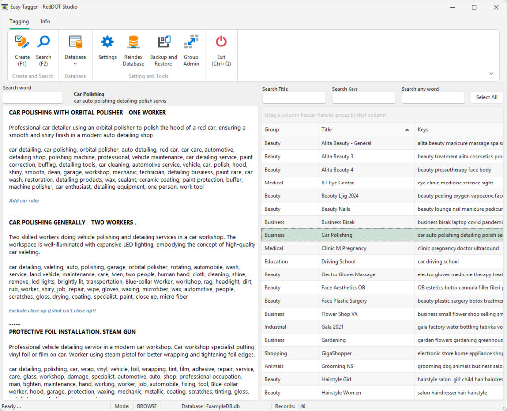The image size is (507, 411).
Task: Select the Tagging ribbon tab
Action: [19, 21]
